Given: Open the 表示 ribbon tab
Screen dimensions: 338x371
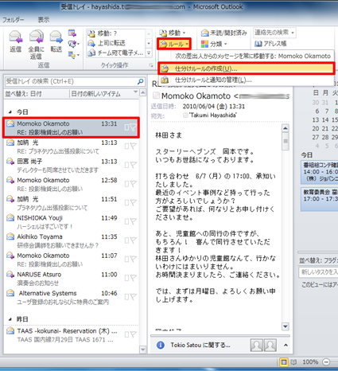Looking at the screenshot, I should (44, 20).
